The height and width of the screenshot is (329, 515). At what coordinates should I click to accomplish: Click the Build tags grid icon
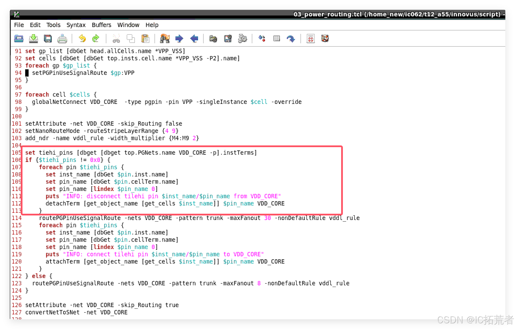coord(277,38)
